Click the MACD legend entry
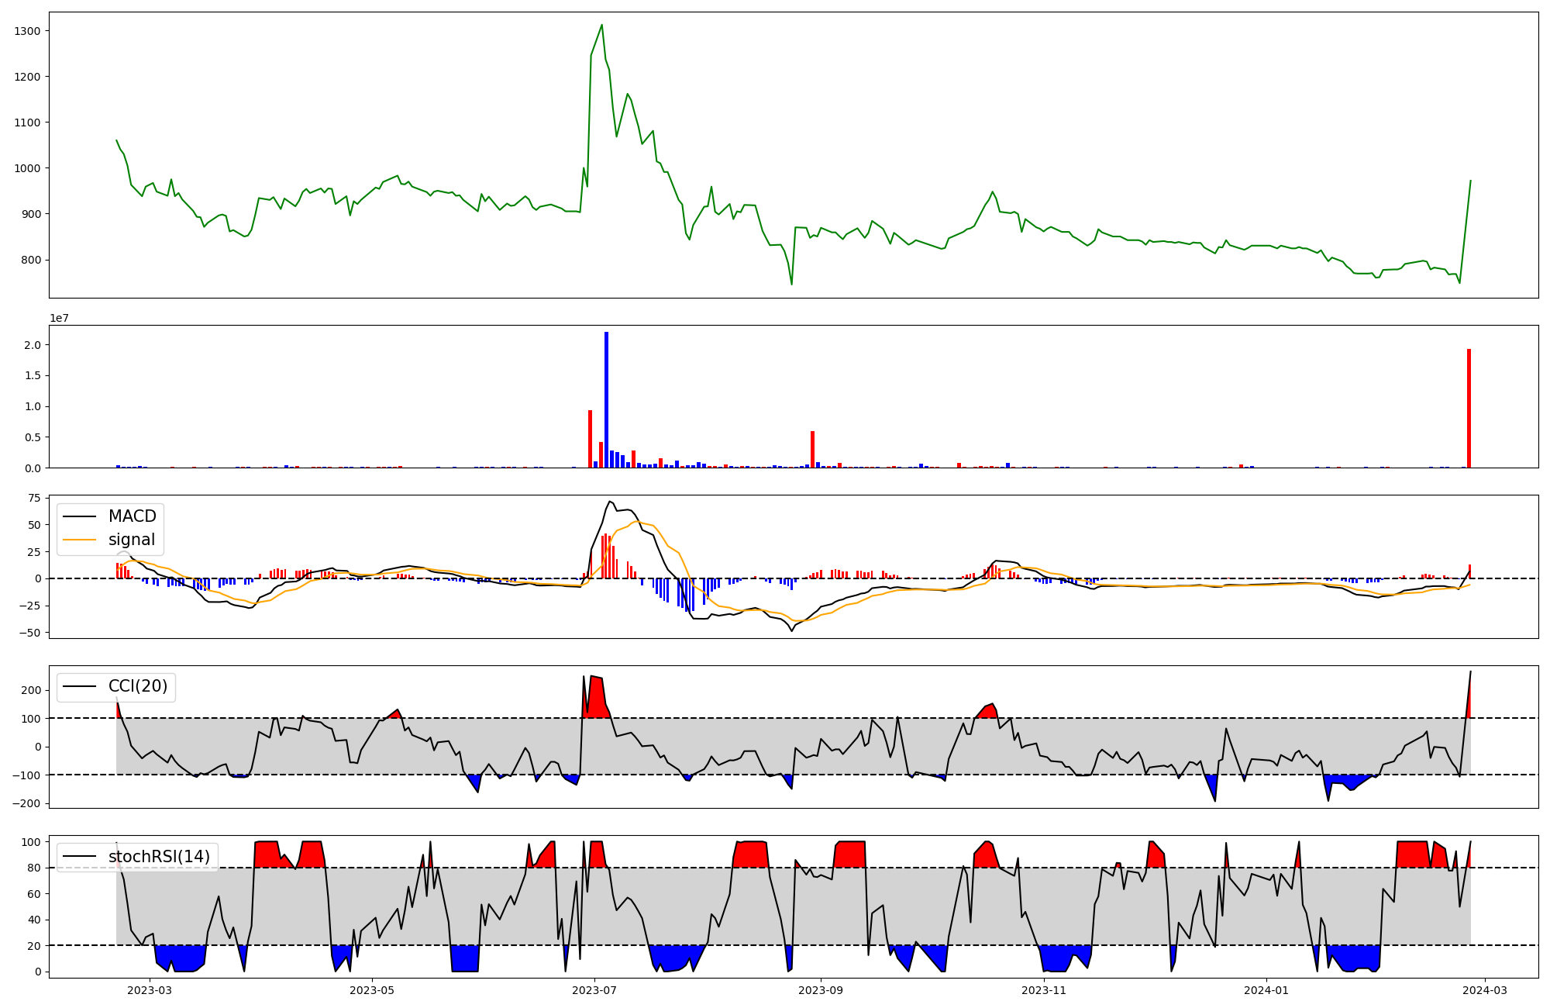This screenshot has width=1550, height=1008. tap(132, 516)
